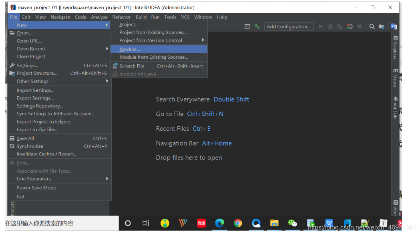Expand the Other Settings submenu
This screenshot has width=420, height=235.
coord(107,81)
